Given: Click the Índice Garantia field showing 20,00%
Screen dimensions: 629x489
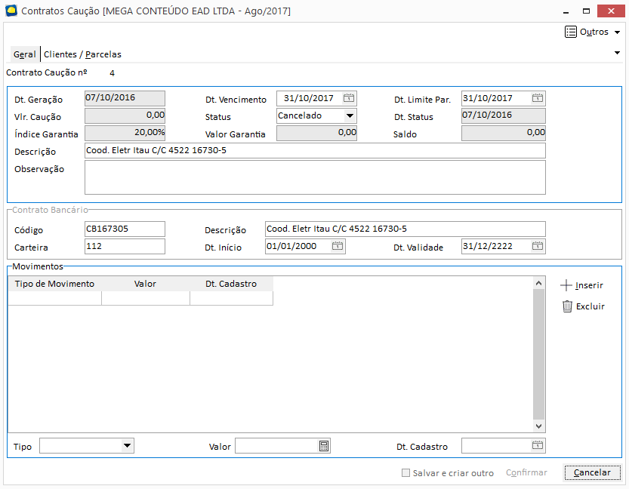Looking at the screenshot, I should pyautogui.click(x=125, y=133).
